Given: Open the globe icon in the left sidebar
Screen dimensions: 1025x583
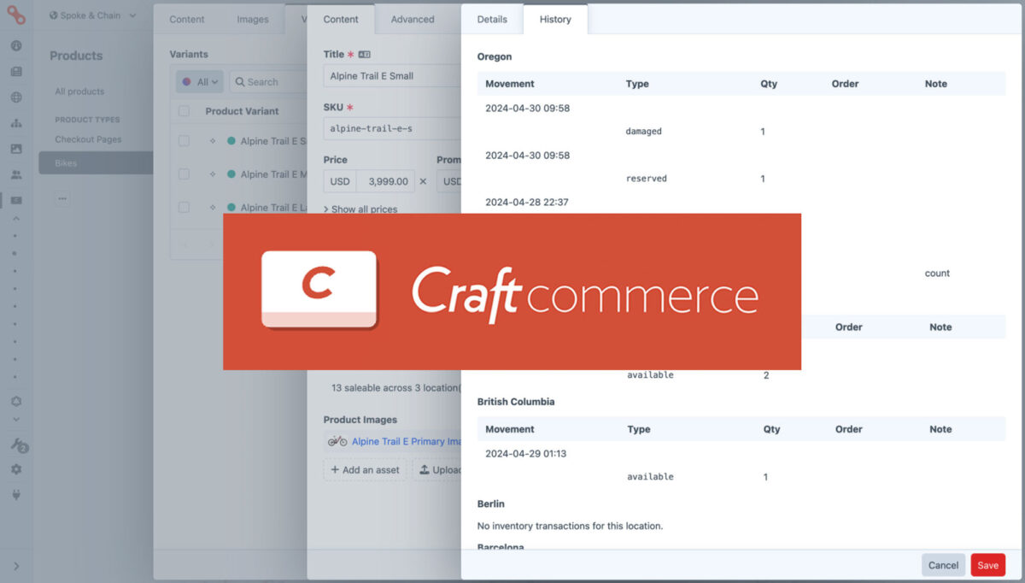Looking at the screenshot, I should click(16, 97).
